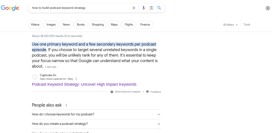Click the Google logo

[x=10, y=8]
